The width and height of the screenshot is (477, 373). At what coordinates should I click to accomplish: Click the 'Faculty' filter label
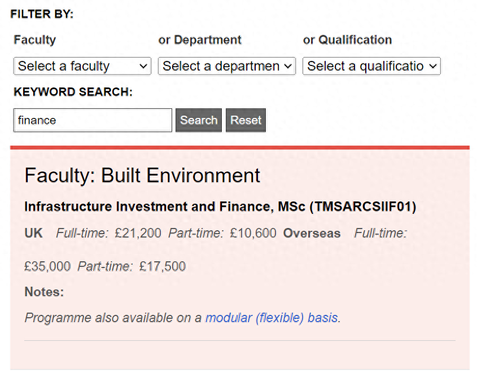pos(34,40)
